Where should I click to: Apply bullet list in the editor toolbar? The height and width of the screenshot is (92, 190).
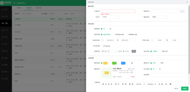pyautogui.click(x=126, y=84)
